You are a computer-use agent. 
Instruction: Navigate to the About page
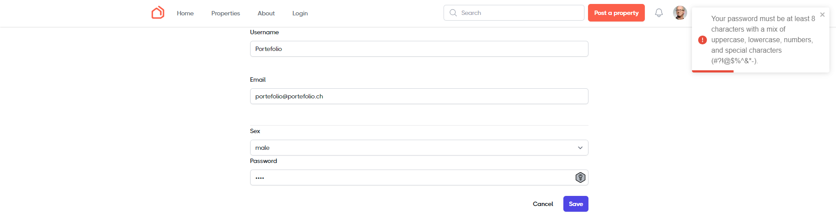pyautogui.click(x=266, y=13)
